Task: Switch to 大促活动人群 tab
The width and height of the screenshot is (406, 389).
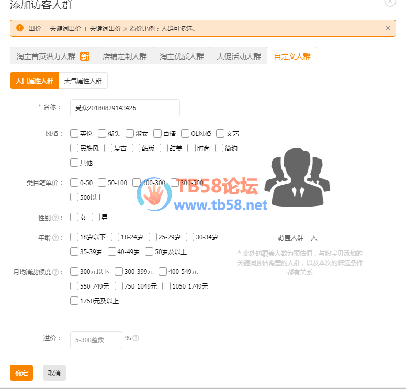Action: 239,56
